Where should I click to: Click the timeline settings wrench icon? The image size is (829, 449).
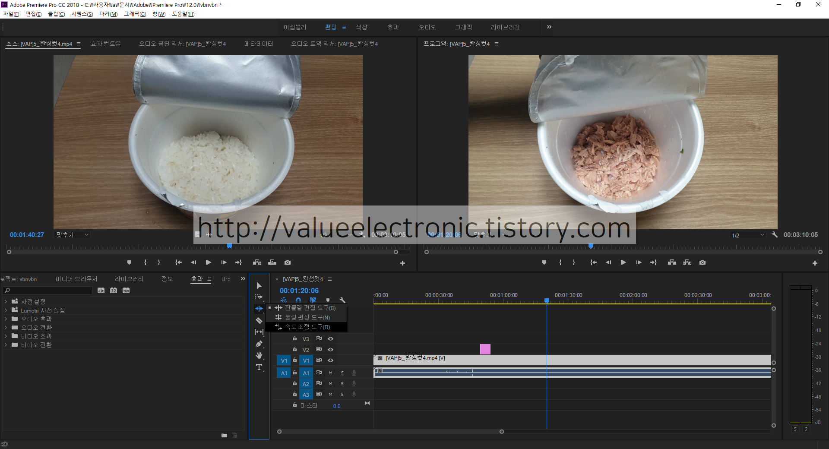coord(342,300)
